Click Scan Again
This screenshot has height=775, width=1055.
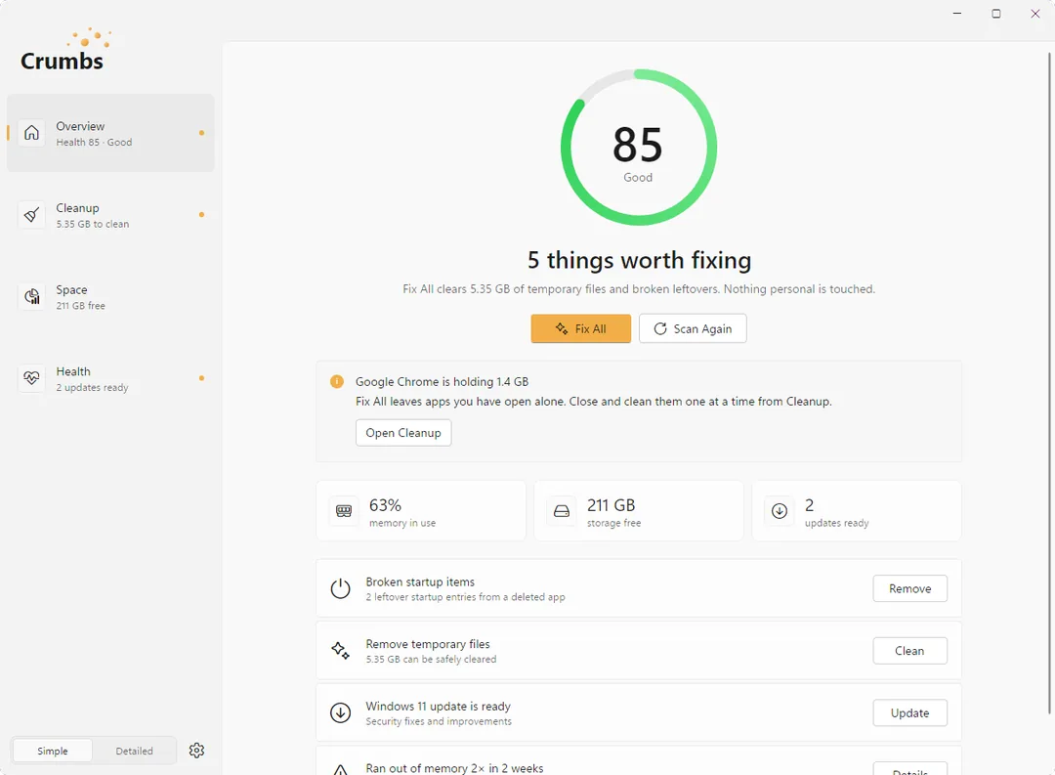click(693, 328)
